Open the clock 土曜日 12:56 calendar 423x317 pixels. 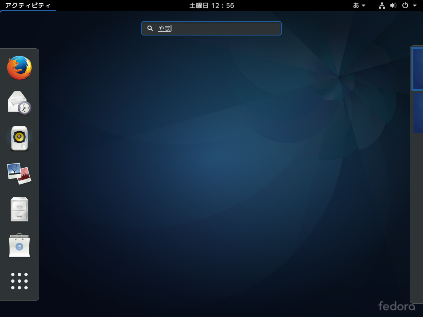click(212, 5)
